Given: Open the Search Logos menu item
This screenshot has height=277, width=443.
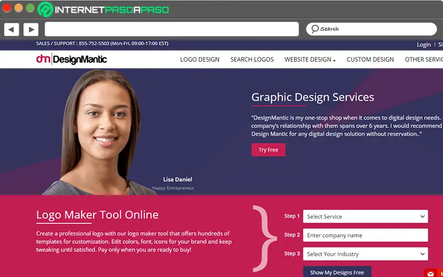Looking at the screenshot, I should click(x=252, y=59).
